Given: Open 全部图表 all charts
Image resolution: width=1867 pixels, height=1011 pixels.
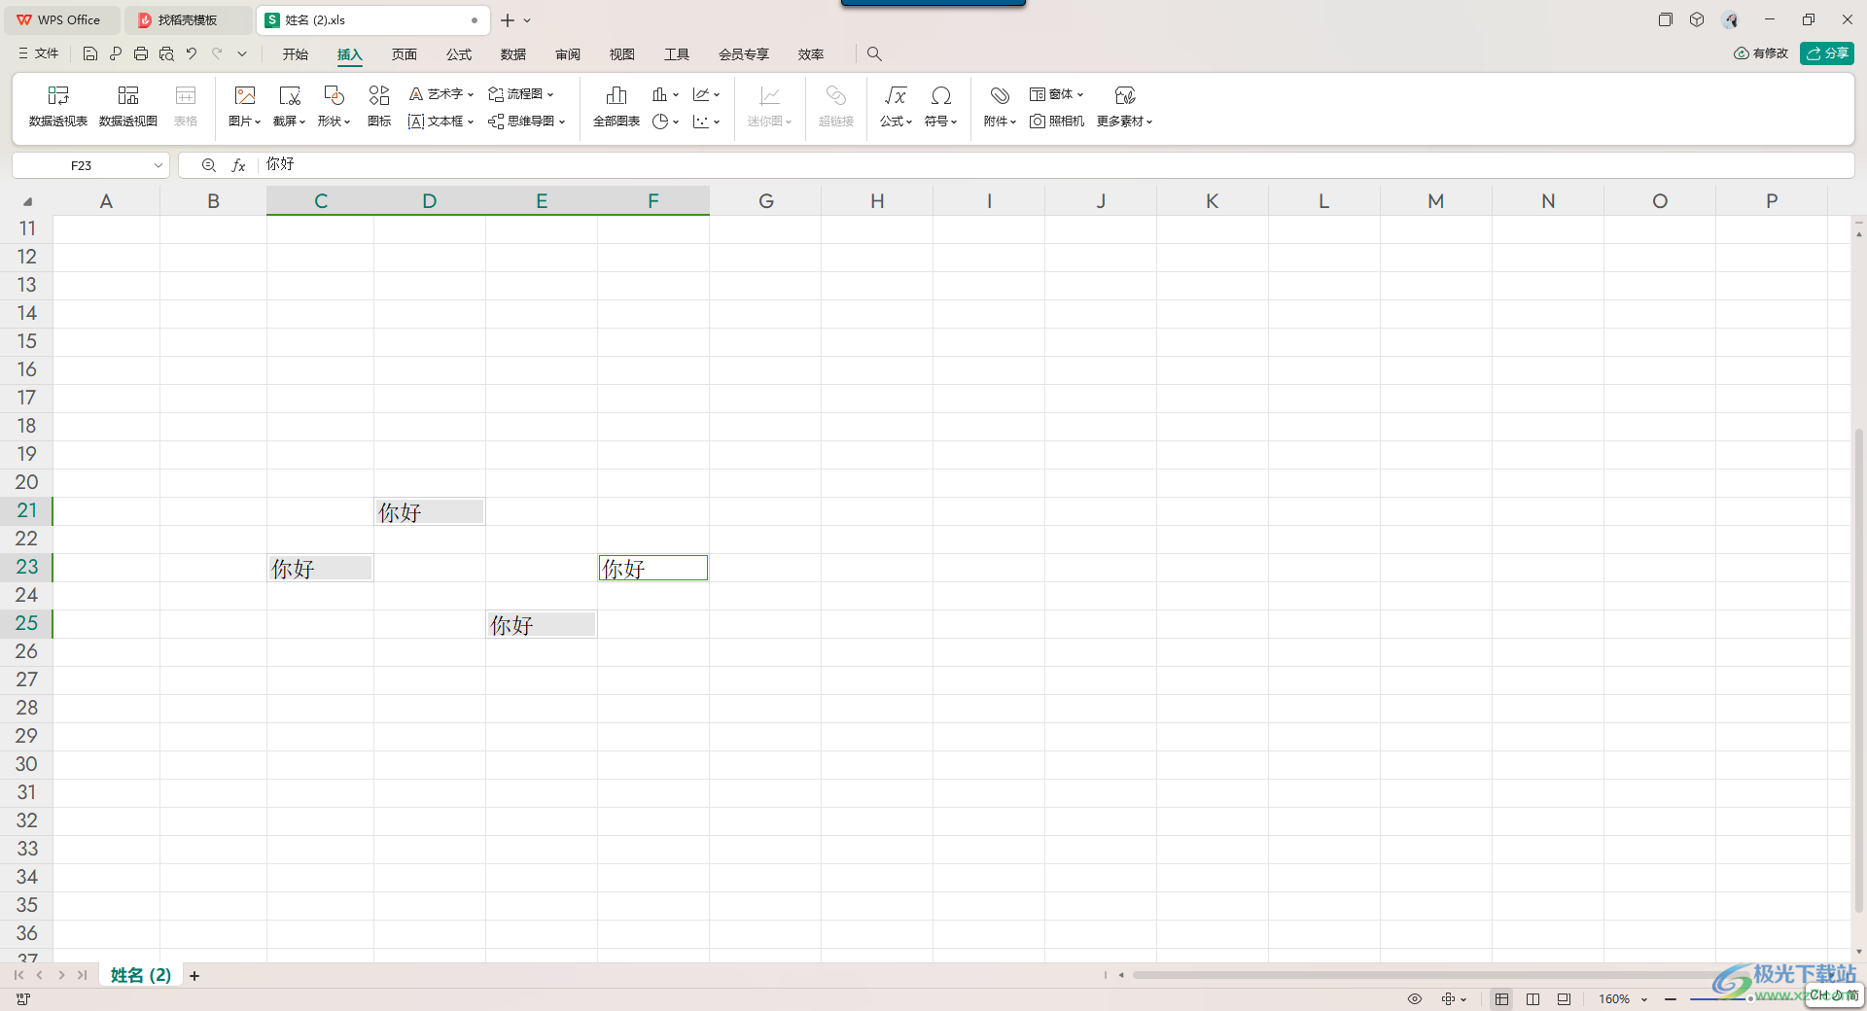Looking at the screenshot, I should [x=616, y=107].
